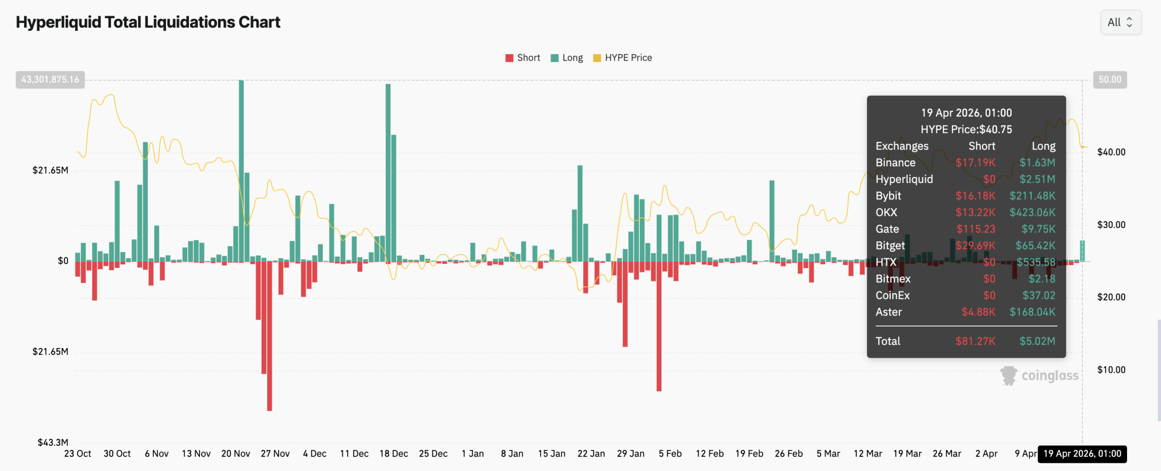Click the "1 Jan" date on x-axis

tap(473, 454)
